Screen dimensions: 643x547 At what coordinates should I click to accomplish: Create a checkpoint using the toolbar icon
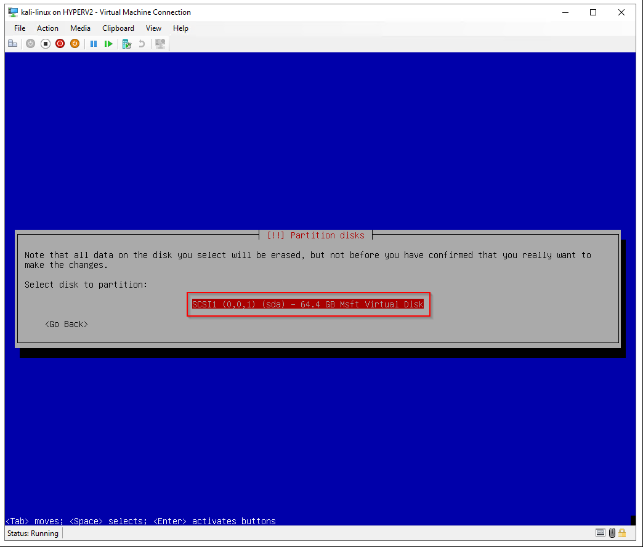point(127,44)
